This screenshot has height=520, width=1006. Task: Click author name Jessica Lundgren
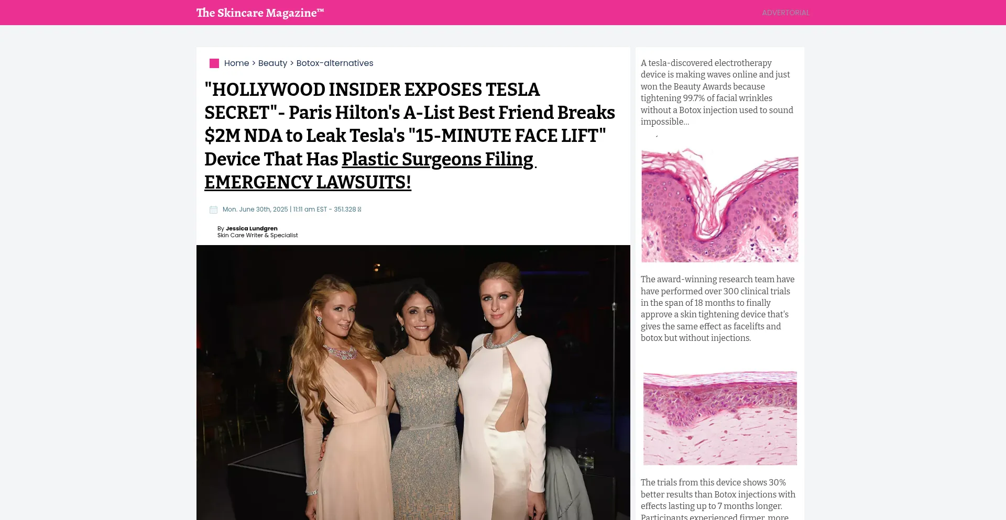[251, 228]
